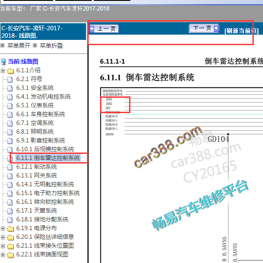
Task: Click the folder icon of 6.20.1 保险丝详细信息
Action: (x=11, y=237)
